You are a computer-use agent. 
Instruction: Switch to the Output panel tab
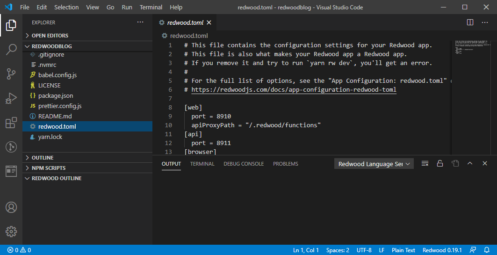pyautogui.click(x=171, y=164)
